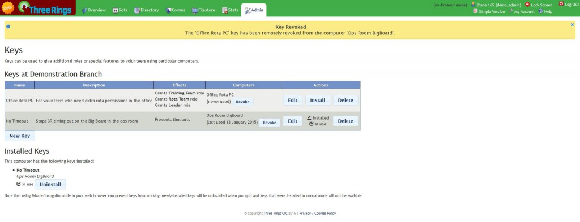Uninstall the No Timeout key
This screenshot has width=580, height=222.
coord(50,184)
